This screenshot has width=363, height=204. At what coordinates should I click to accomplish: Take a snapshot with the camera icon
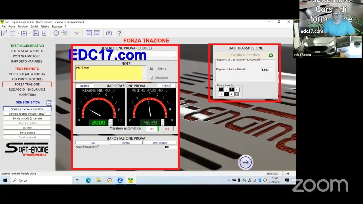tap(109, 33)
